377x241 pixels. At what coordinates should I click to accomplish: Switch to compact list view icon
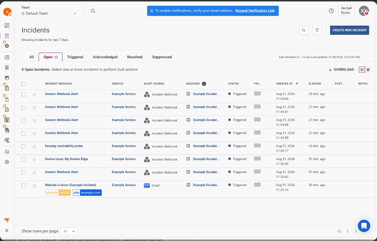click(368, 70)
